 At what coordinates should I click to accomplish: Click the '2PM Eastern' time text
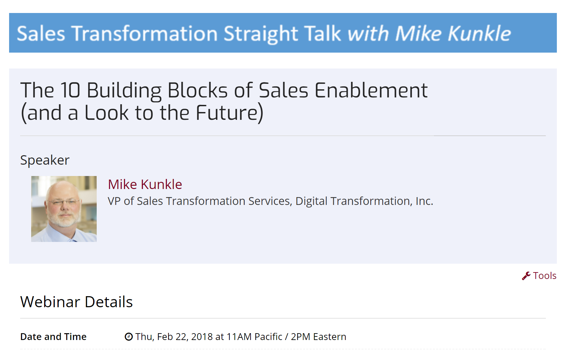coord(319,337)
